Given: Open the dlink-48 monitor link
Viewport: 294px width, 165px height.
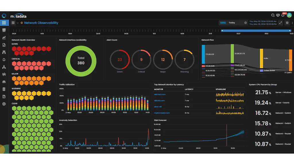Looking at the screenshot, I should coord(158,107).
